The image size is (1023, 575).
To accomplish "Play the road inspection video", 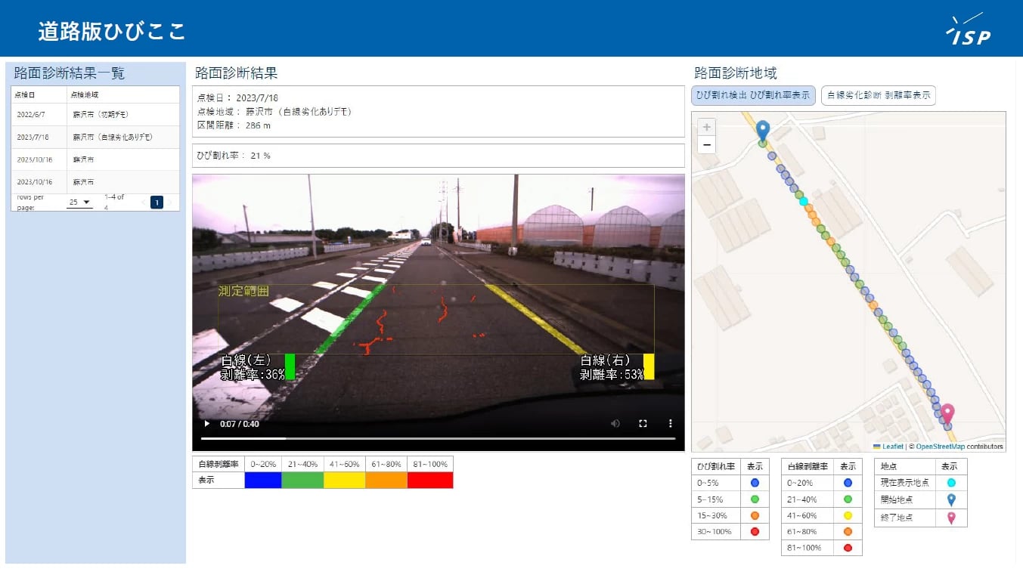I will [x=207, y=424].
